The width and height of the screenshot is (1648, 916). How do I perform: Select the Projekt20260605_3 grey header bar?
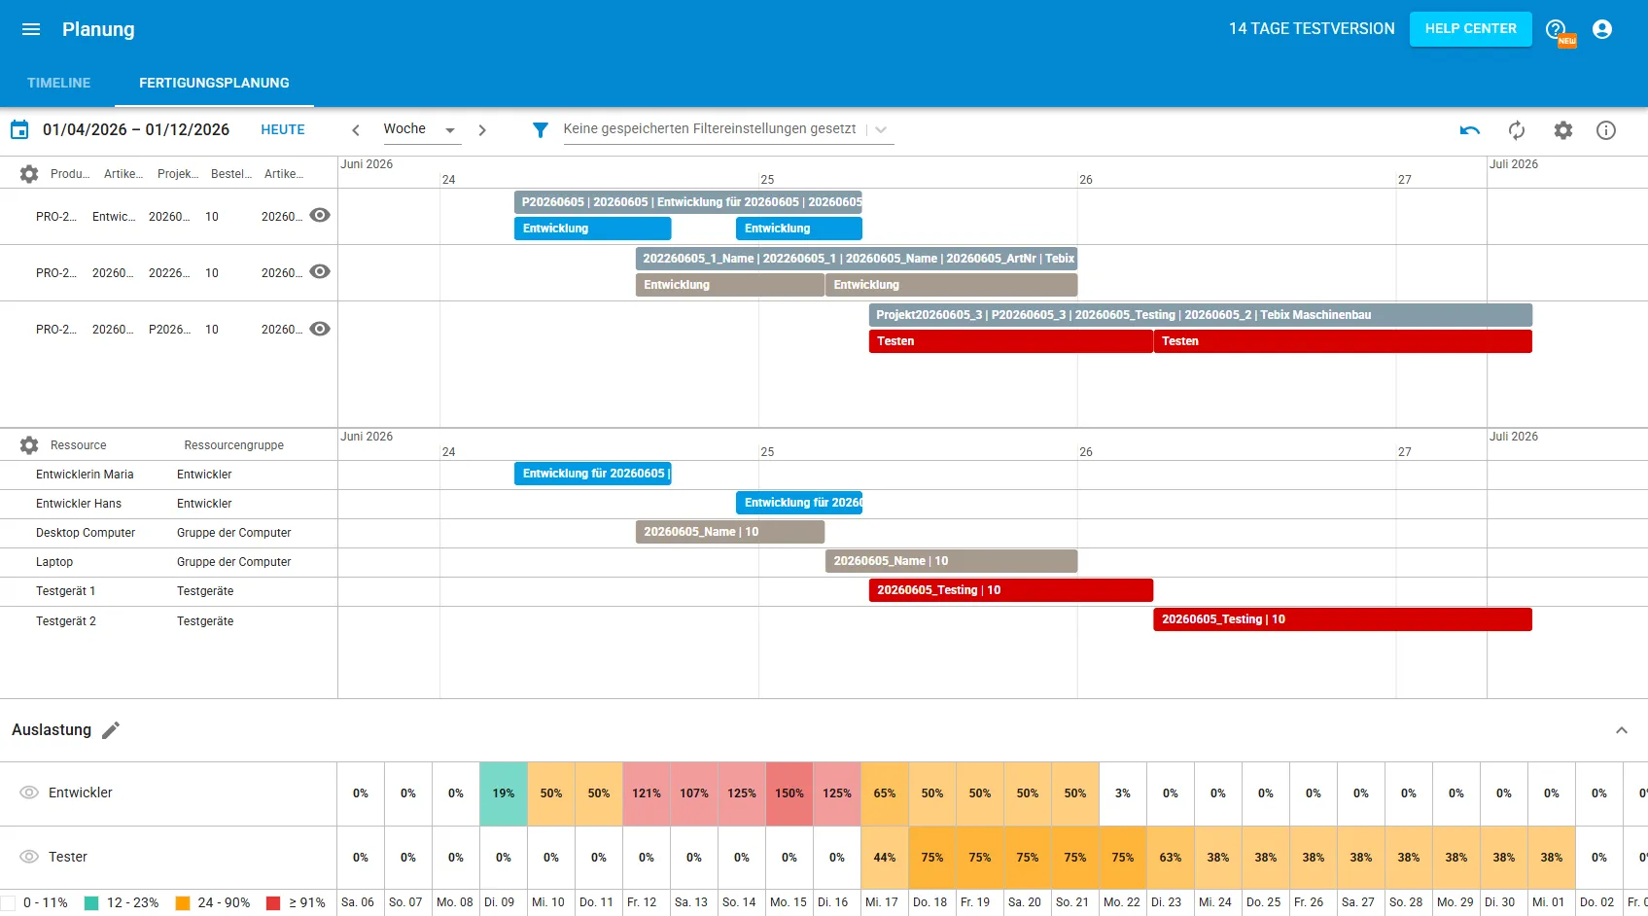pyautogui.click(x=1201, y=315)
